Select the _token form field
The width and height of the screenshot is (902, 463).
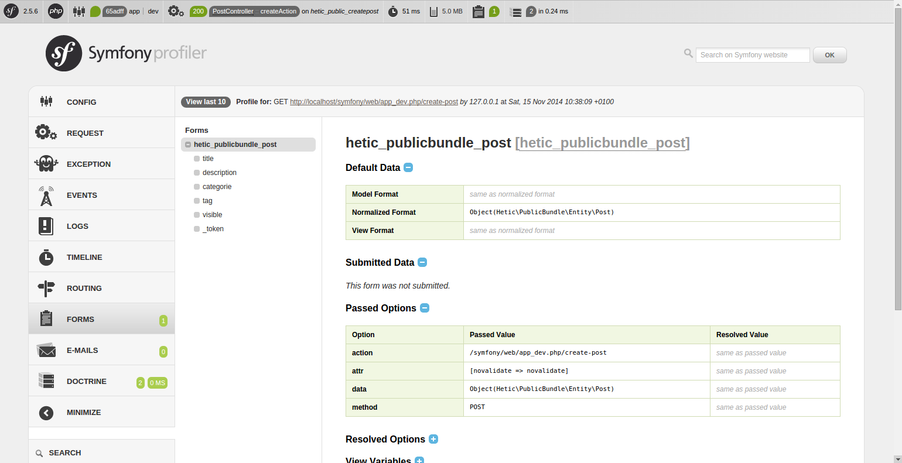pyautogui.click(x=213, y=229)
